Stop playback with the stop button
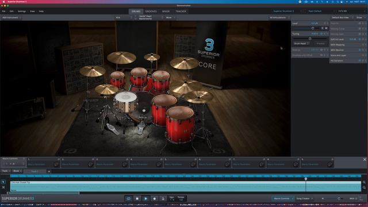This screenshot has height=207, width=368. [137, 198]
